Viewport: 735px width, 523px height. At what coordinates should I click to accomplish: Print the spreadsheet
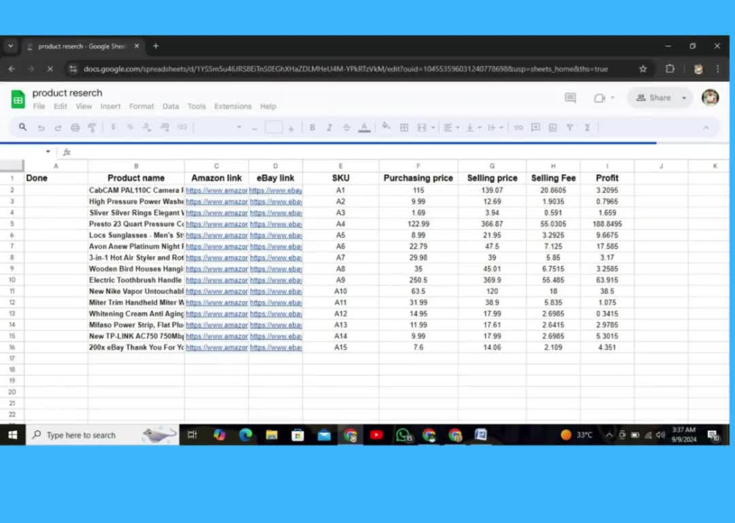point(75,127)
